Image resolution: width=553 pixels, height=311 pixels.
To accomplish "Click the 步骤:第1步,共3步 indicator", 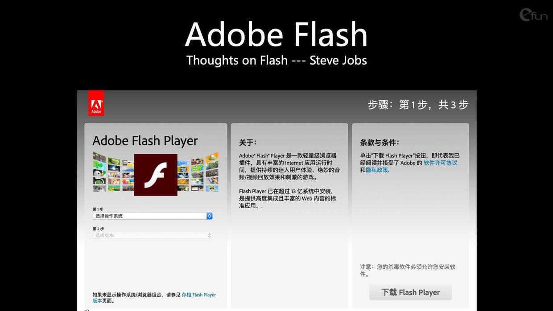I will pos(418,105).
